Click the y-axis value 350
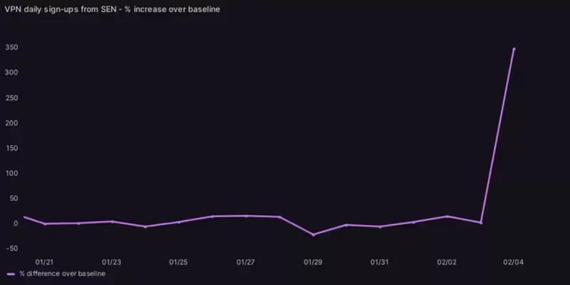 11,48
